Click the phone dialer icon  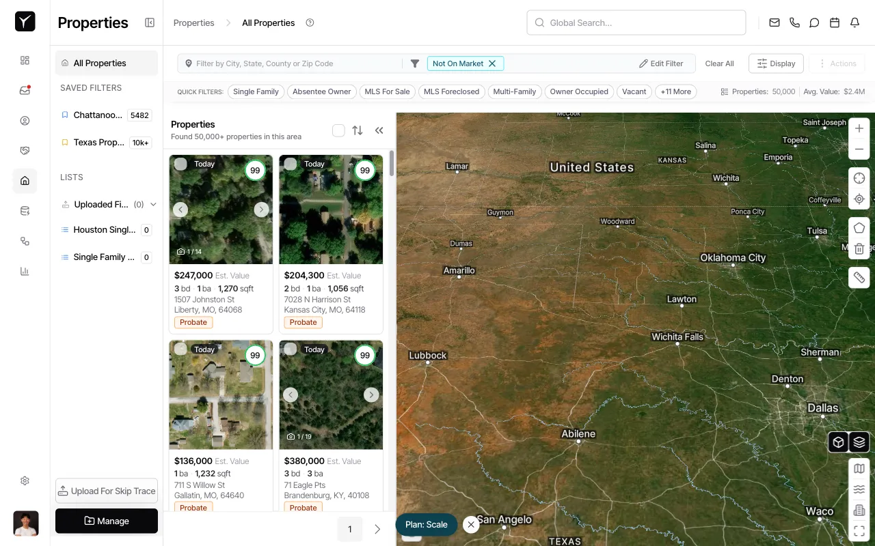(794, 23)
